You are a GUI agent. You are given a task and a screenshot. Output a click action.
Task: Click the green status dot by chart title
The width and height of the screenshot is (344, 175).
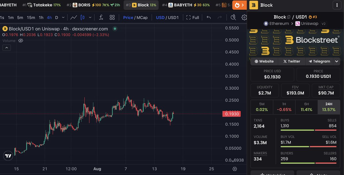click(x=115, y=28)
